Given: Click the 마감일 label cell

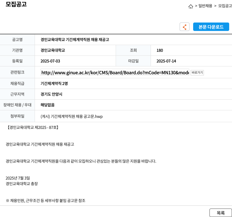Looking at the screenshot, I should [x=133, y=61].
